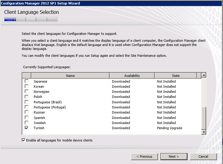Disable all languages for mobile device clients
The height and width of the screenshot is (164, 223).
click(x=24, y=140)
